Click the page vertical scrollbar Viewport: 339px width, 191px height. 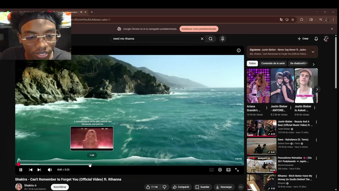point(336,63)
